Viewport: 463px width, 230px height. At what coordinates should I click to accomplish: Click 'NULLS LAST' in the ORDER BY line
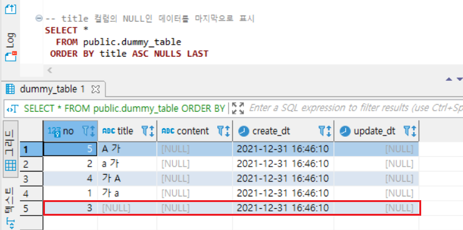pos(181,53)
